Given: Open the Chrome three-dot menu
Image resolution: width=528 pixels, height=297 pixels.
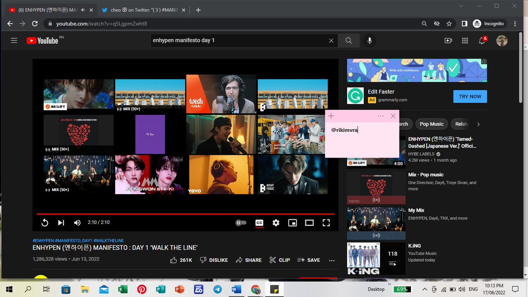Looking at the screenshot, I should click(x=516, y=24).
